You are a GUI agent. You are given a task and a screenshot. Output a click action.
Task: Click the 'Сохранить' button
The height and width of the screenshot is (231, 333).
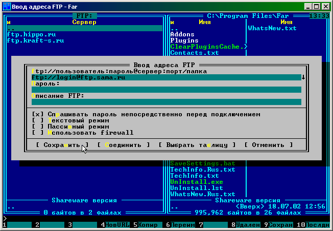pyautogui.click(x=62, y=145)
